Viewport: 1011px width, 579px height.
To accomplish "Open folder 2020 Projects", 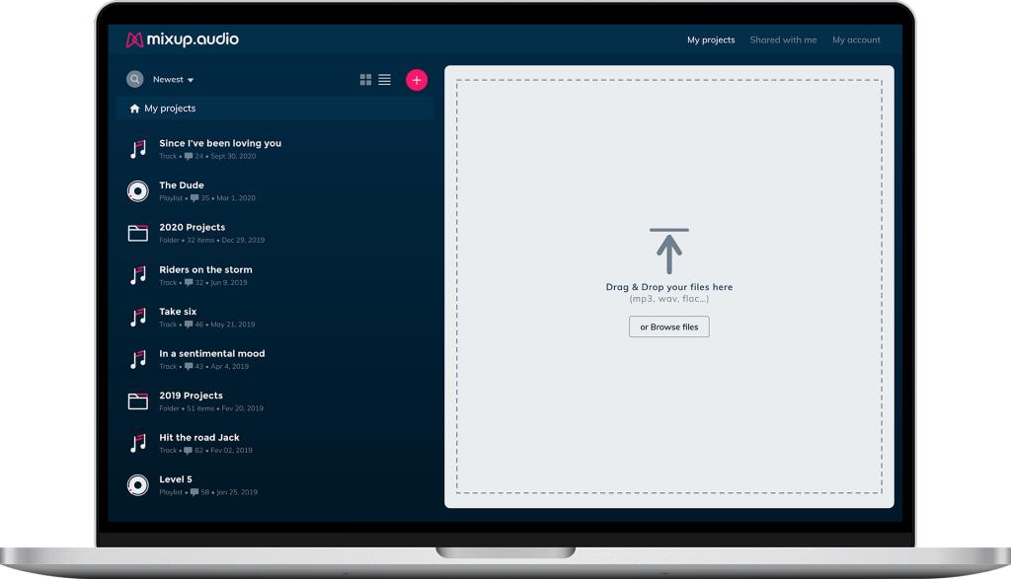I will (193, 227).
